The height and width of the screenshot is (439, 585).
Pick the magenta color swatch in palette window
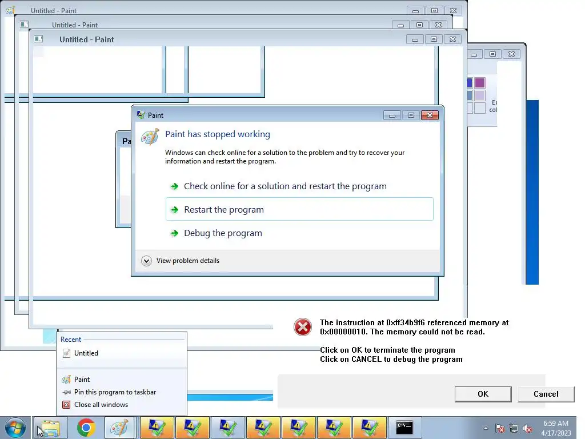click(480, 82)
